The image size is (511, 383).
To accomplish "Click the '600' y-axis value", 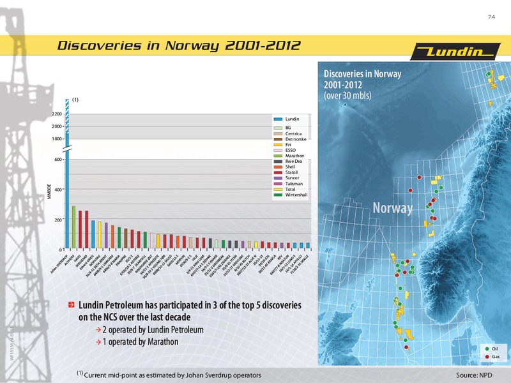I will [58, 159].
